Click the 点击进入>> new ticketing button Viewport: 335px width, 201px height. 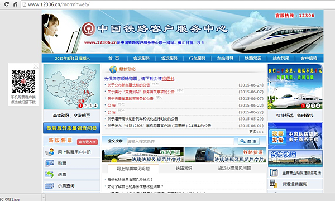pyautogui.click(x=88, y=142)
